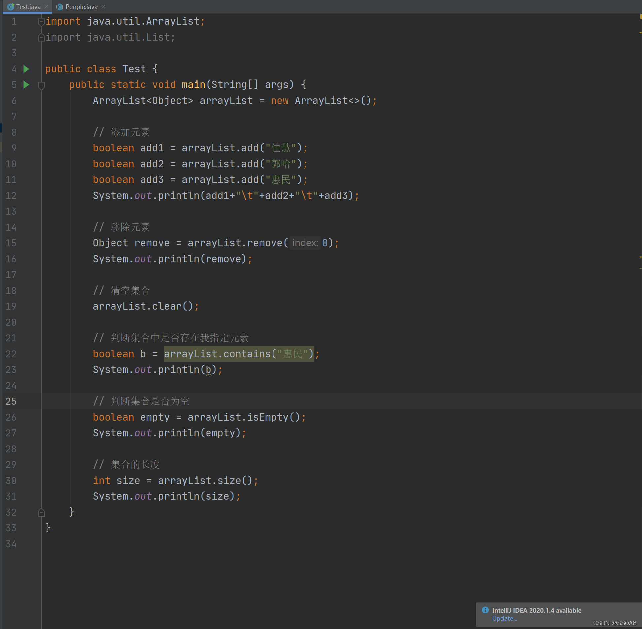The height and width of the screenshot is (629, 642).
Task: Close the People.java tab
Action: click(x=103, y=7)
